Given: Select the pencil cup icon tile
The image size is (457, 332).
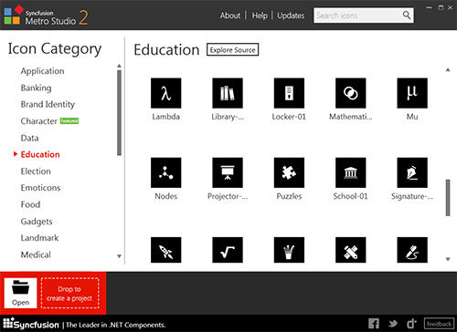Looking at the screenshot, I should (289, 250).
